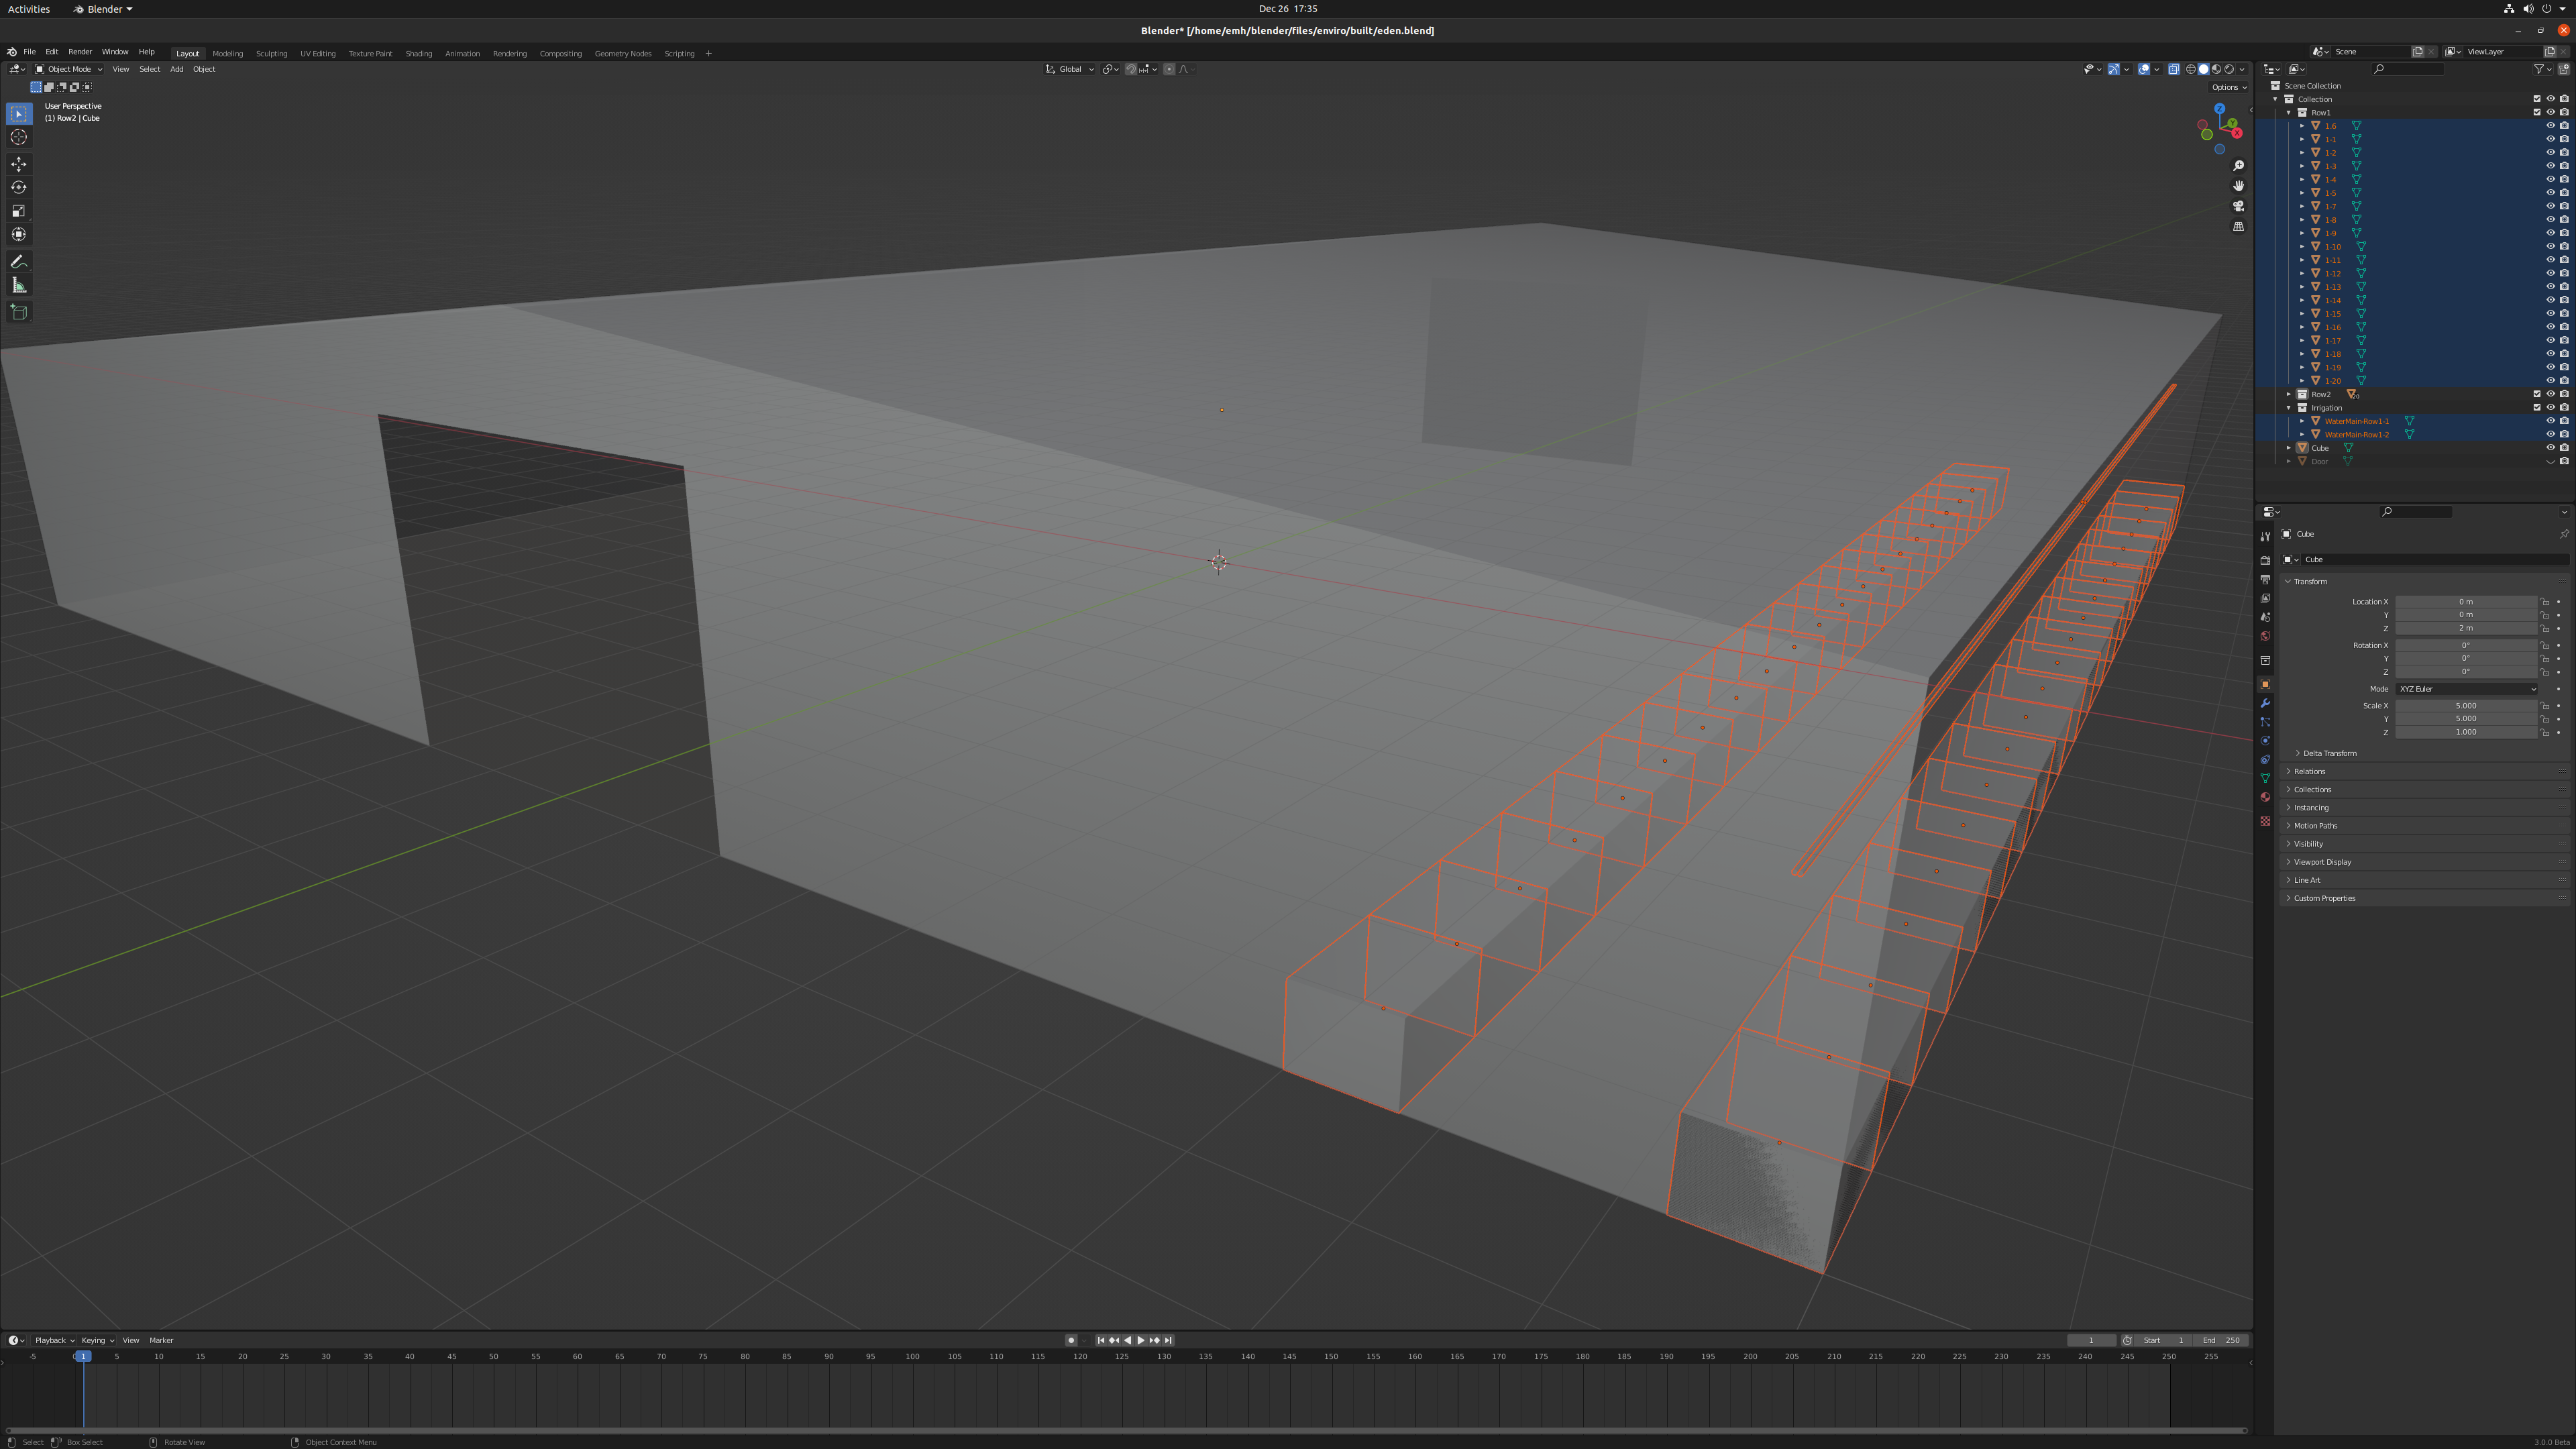Open the Render properties tab
This screenshot has width=2576, height=1449.
[x=2265, y=561]
